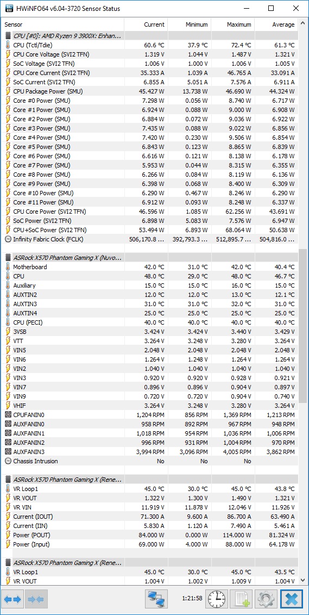The width and height of the screenshot is (309, 615).
Task: Select the CPU Package Power (SMU) row
Action: click(x=150, y=91)
